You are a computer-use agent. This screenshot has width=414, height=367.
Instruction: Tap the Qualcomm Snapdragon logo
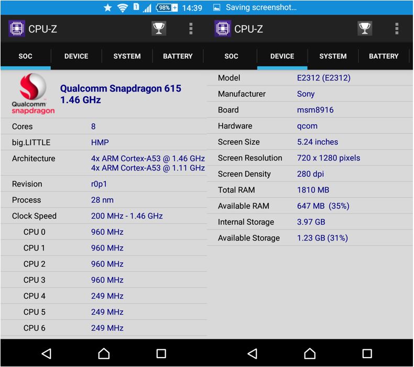point(33,94)
